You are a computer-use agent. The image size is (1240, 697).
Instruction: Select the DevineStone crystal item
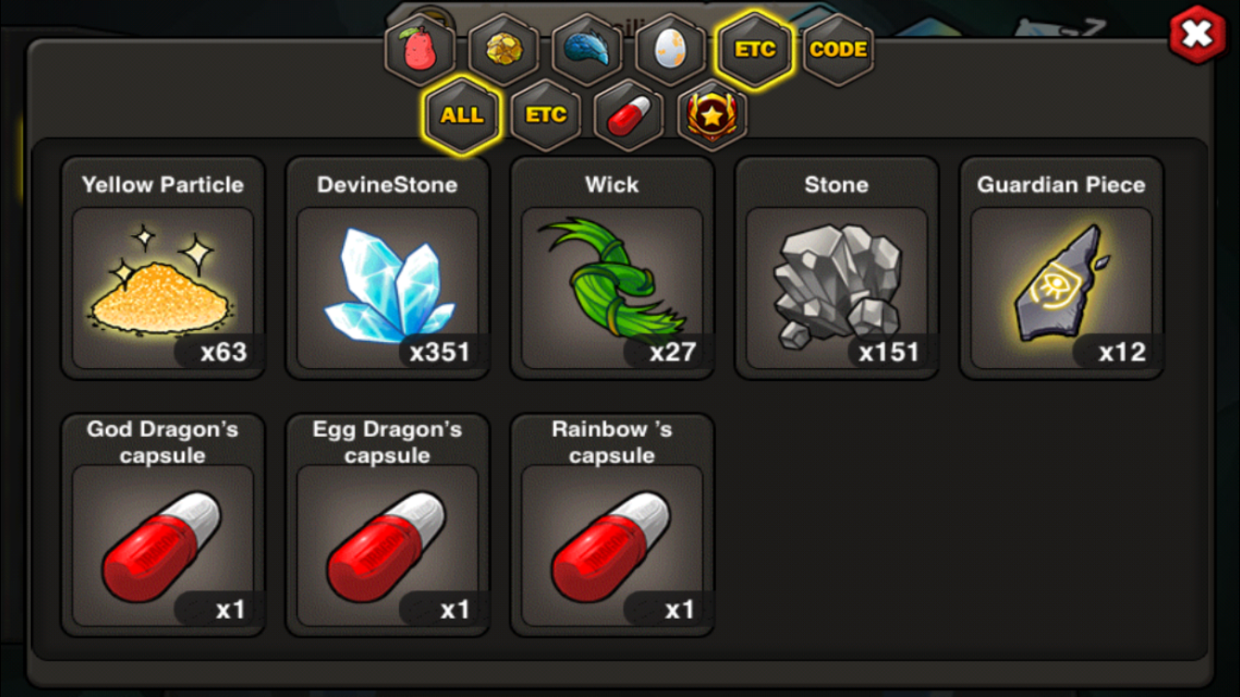point(388,268)
